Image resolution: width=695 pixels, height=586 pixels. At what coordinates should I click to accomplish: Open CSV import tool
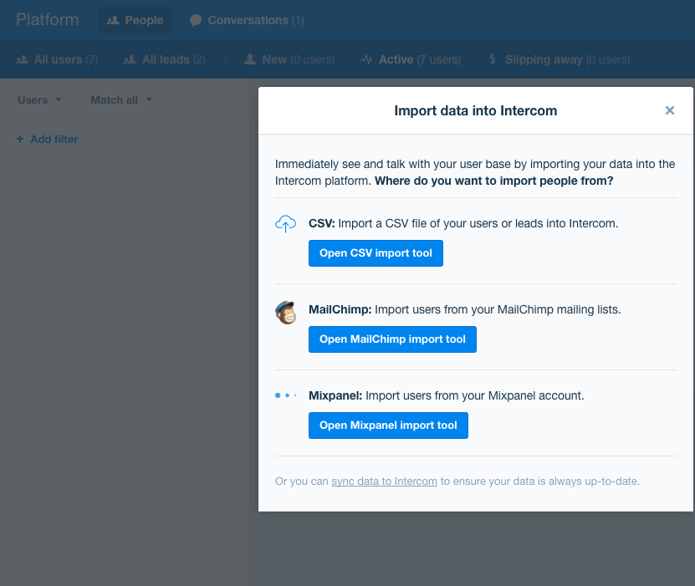pyautogui.click(x=376, y=253)
